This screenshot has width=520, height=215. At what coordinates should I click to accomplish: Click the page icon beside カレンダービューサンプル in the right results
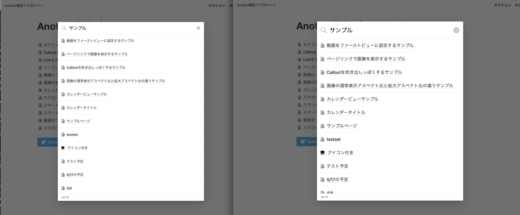point(322,99)
